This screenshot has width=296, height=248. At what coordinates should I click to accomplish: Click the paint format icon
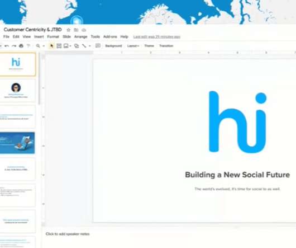pyautogui.click(x=28, y=46)
